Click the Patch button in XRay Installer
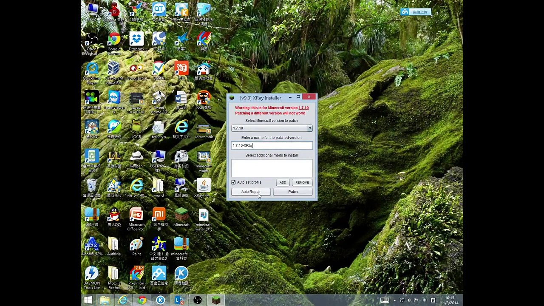This screenshot has height=306, width=544. click(293, 192)
